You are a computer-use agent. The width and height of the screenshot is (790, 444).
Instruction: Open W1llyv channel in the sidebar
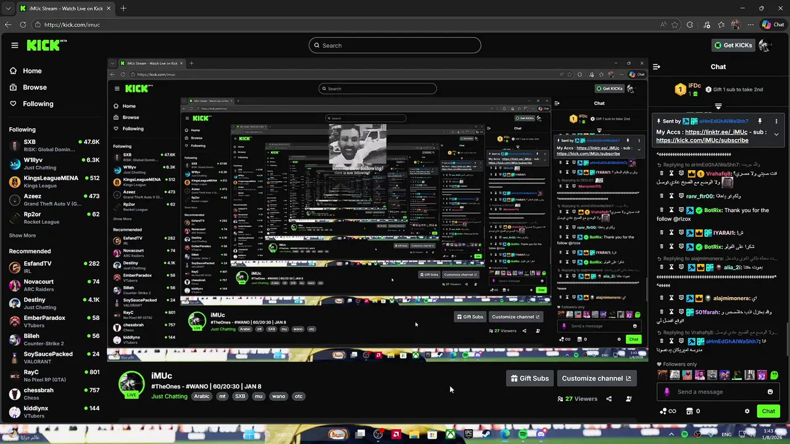54,163
